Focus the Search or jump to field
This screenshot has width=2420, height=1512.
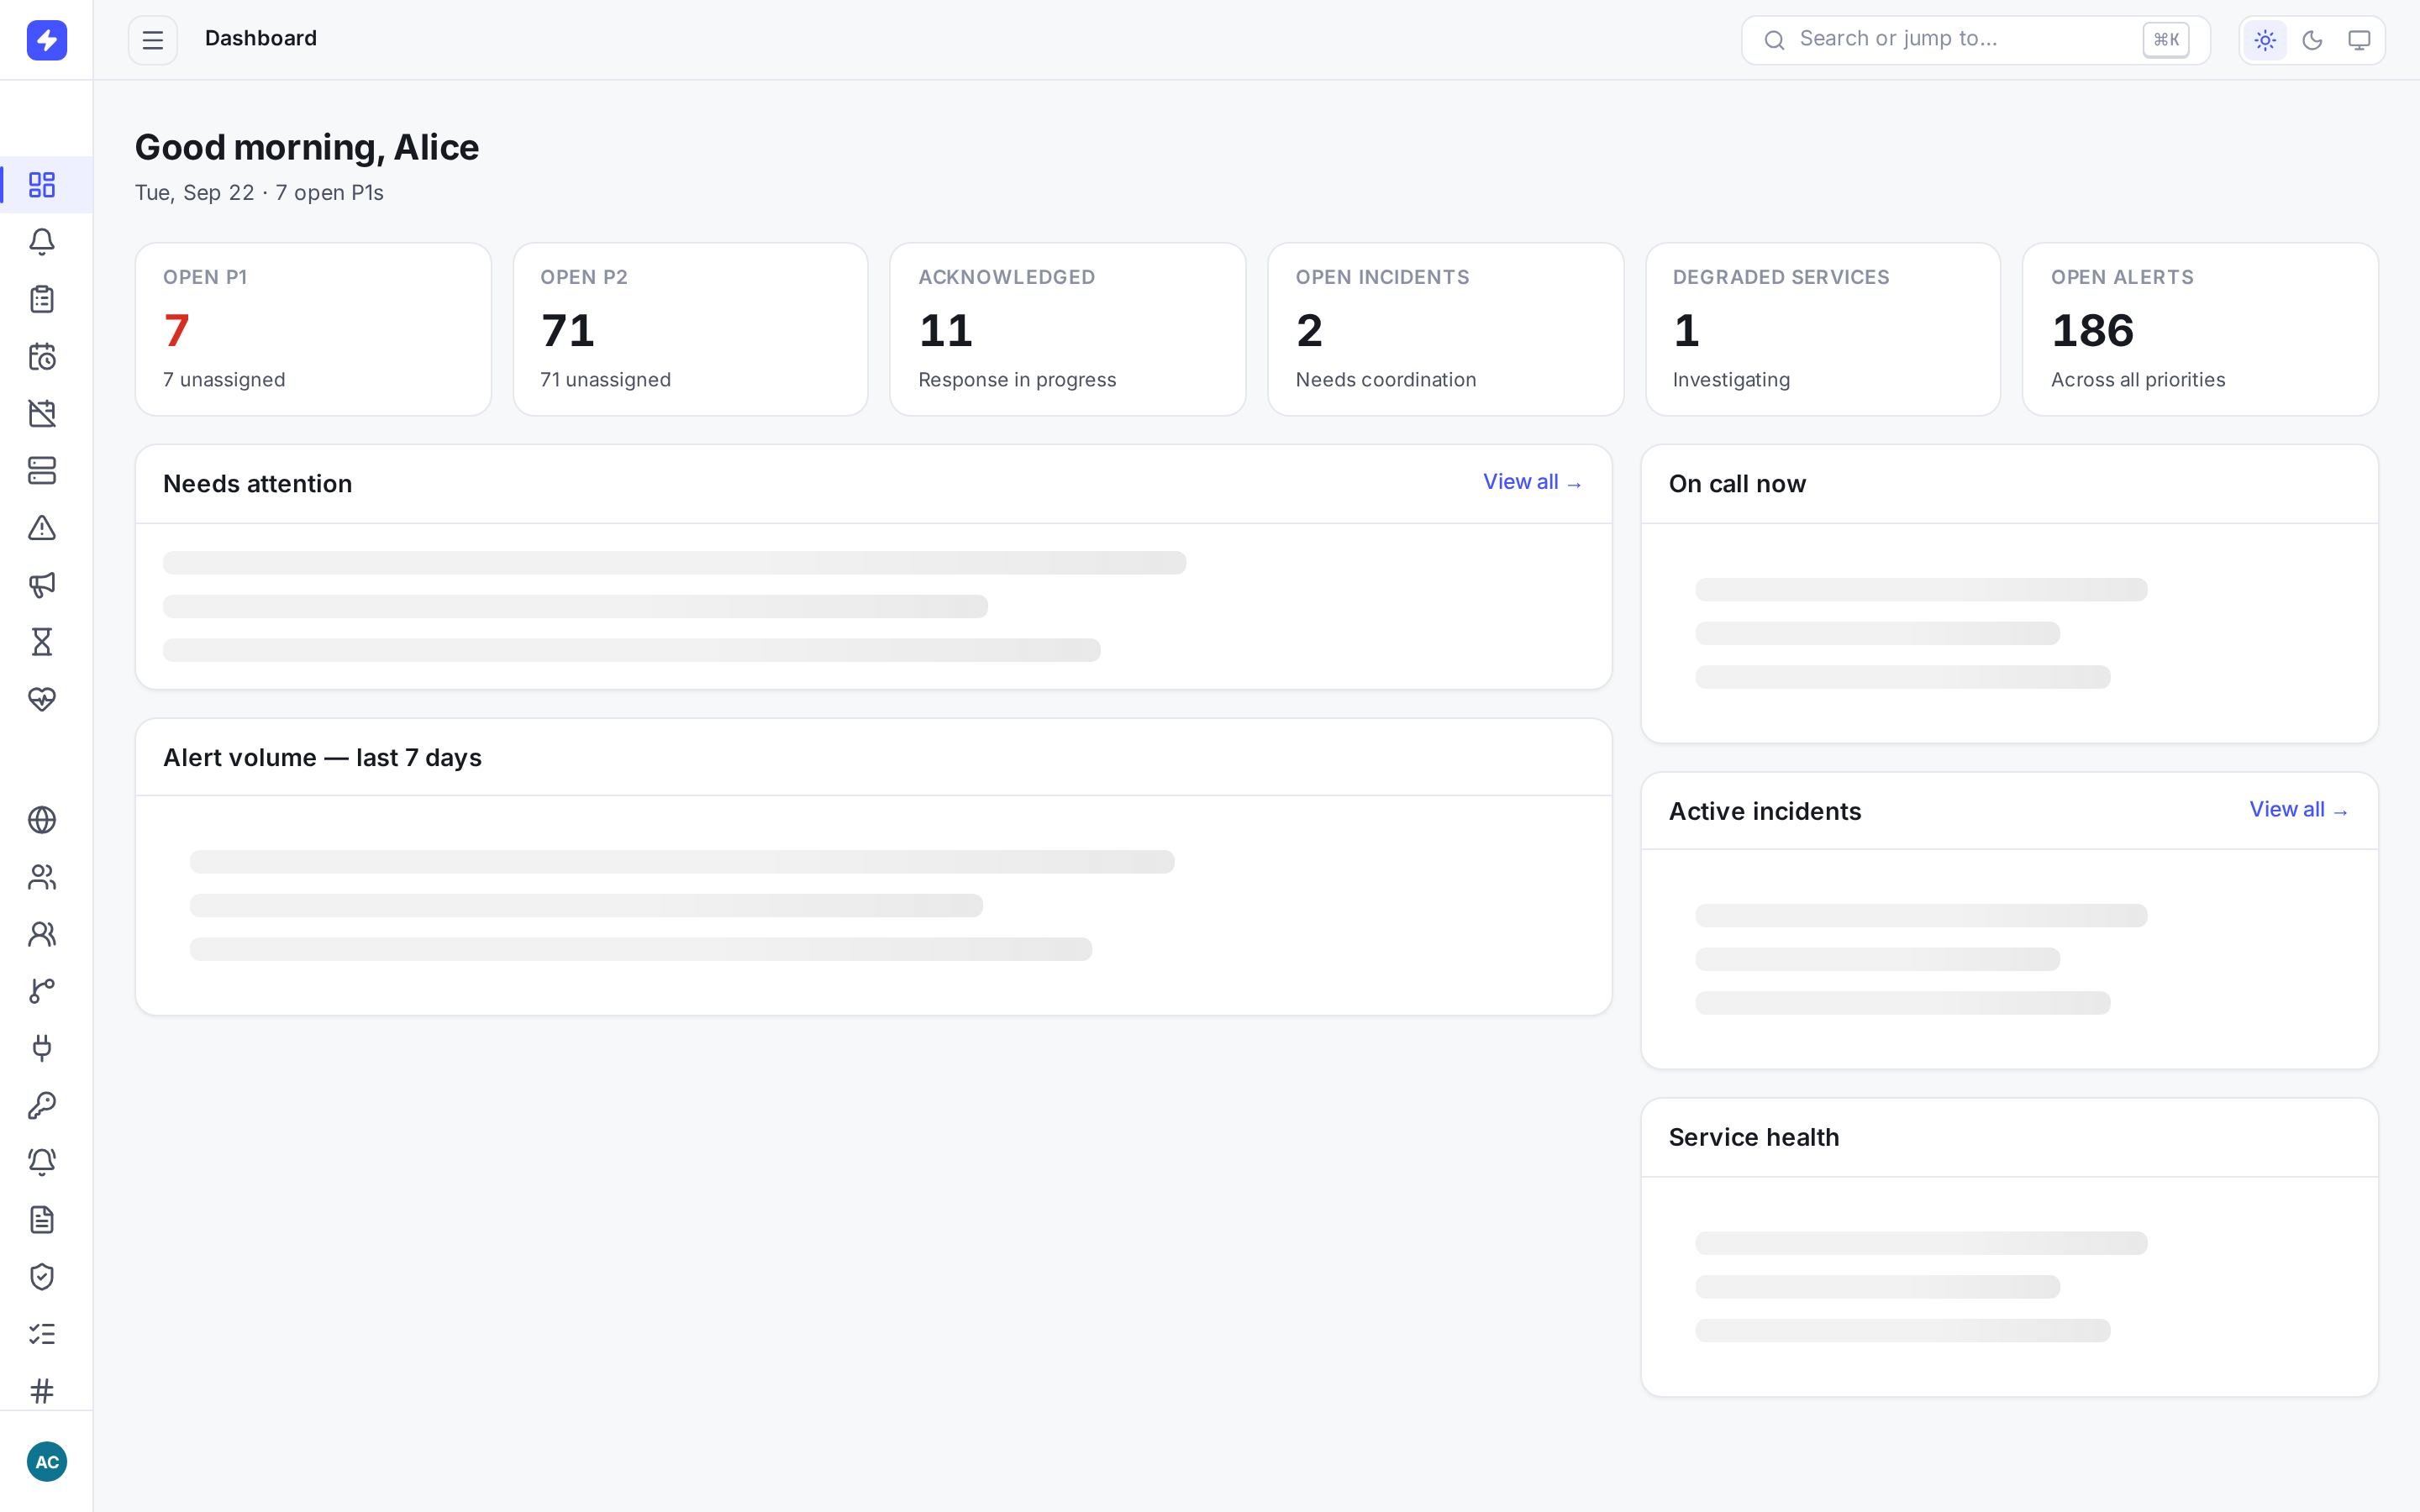tap(1975, 40)
